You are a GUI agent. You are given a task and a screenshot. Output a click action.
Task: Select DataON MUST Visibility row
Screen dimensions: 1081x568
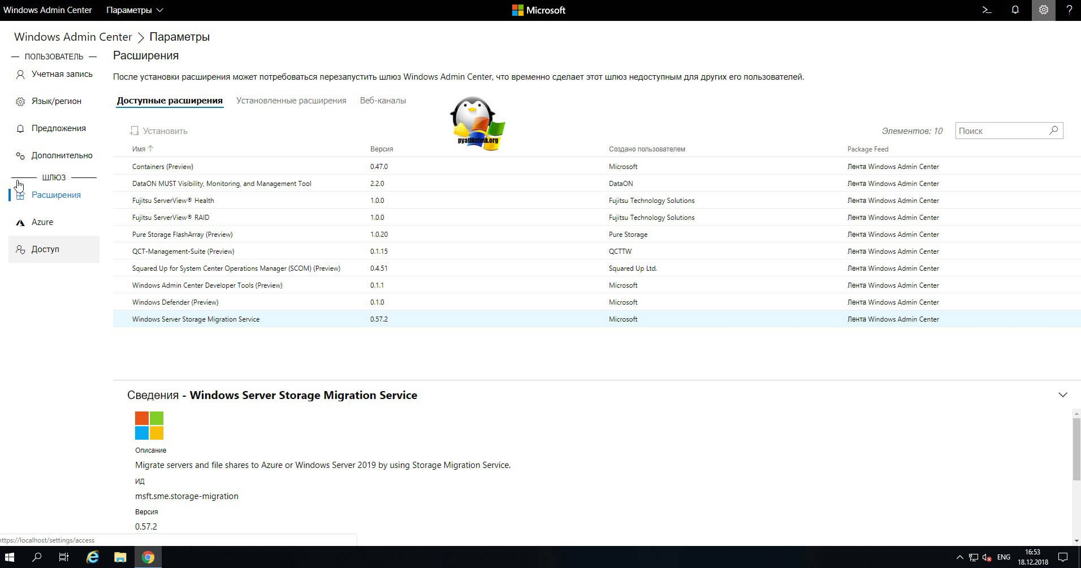597,184
